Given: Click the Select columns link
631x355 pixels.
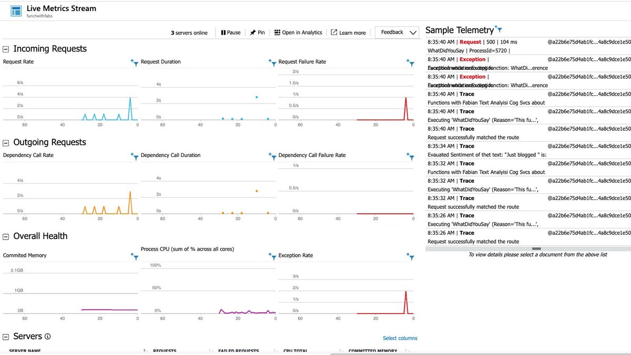Looking at the screenshot, I should point(400,338).
